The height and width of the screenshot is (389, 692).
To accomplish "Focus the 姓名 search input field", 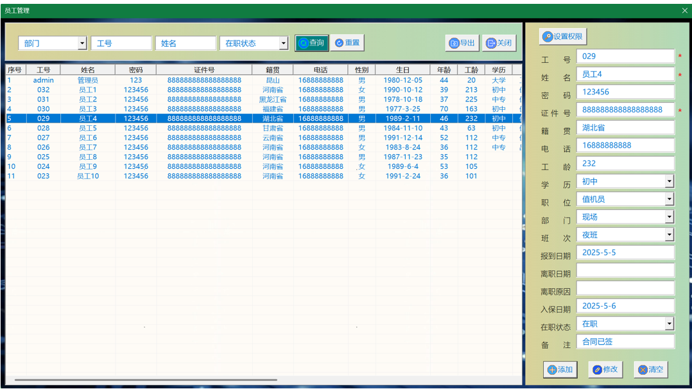I will point(186,43).
